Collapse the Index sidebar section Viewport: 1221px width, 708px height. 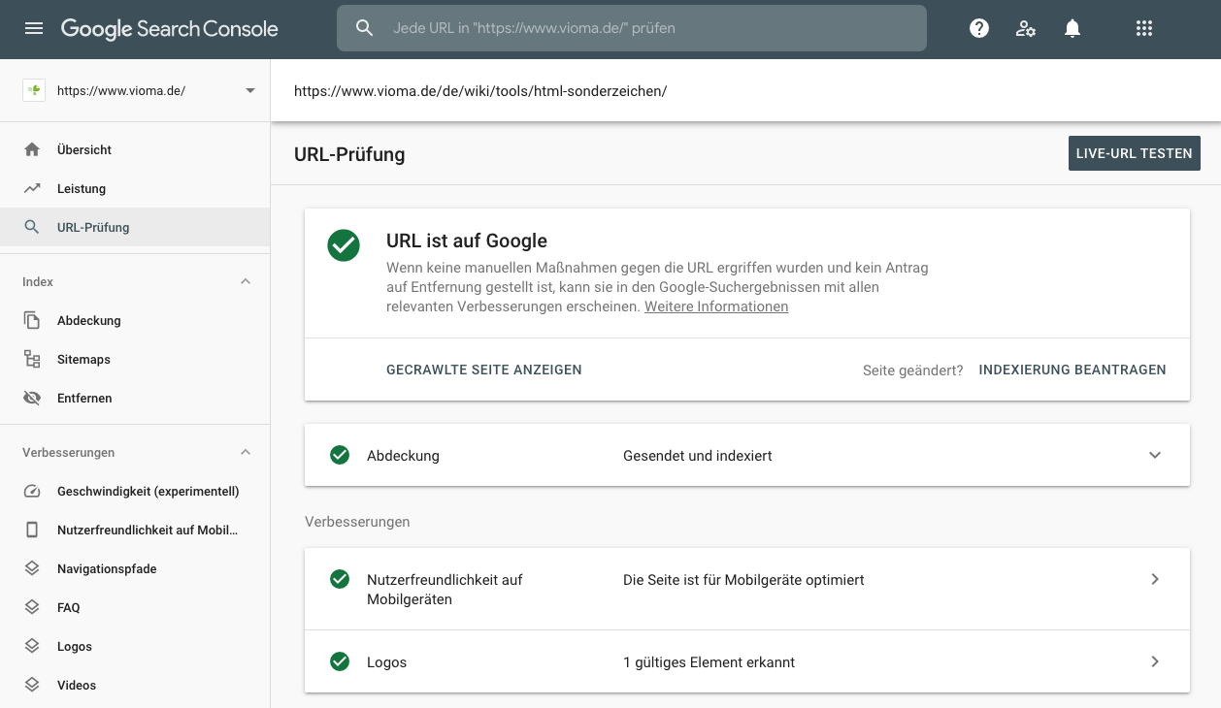tap(246, 281)
